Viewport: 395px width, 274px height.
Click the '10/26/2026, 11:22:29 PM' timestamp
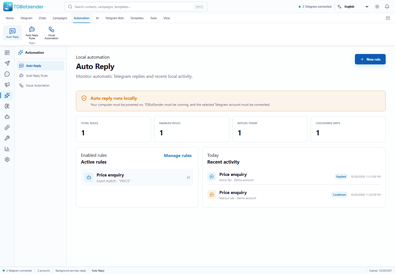(x=366, y=195)
